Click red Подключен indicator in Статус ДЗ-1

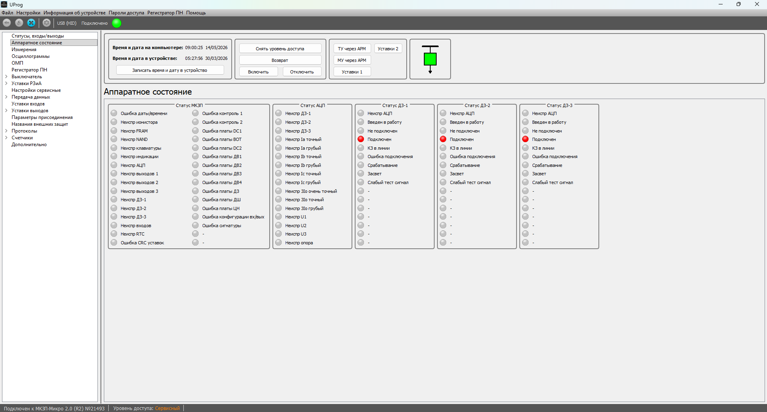click(x=361, y=139)
